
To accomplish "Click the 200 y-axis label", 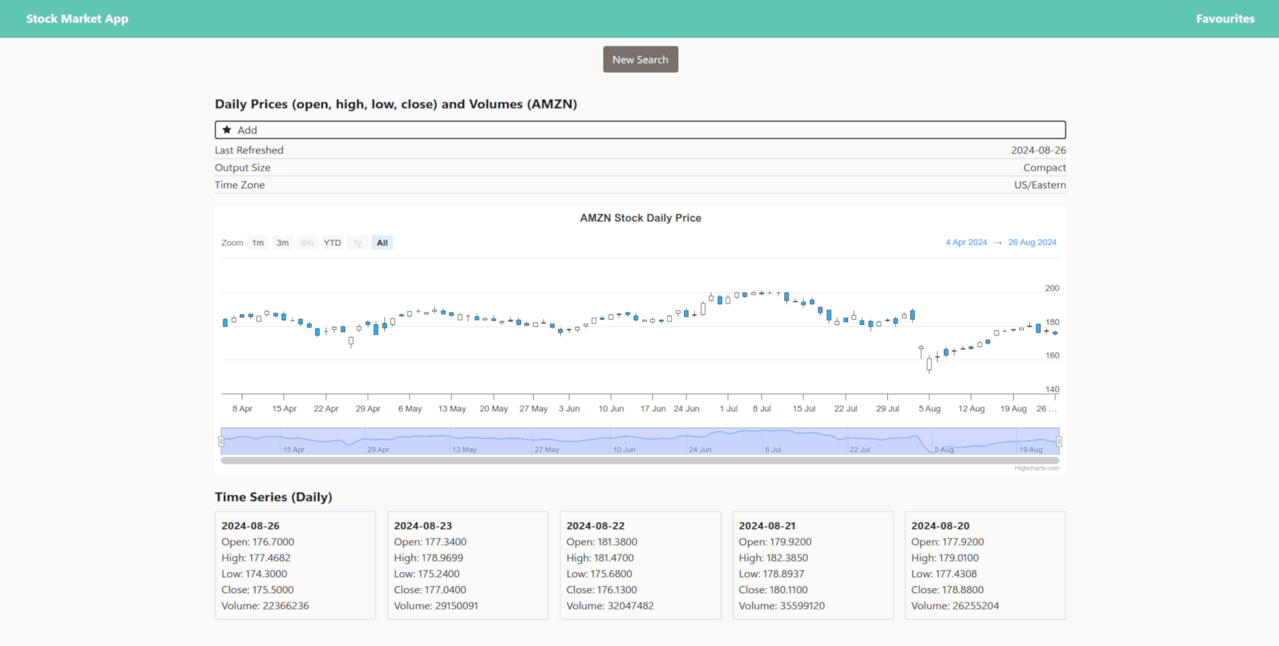I will click(1052, 288).
